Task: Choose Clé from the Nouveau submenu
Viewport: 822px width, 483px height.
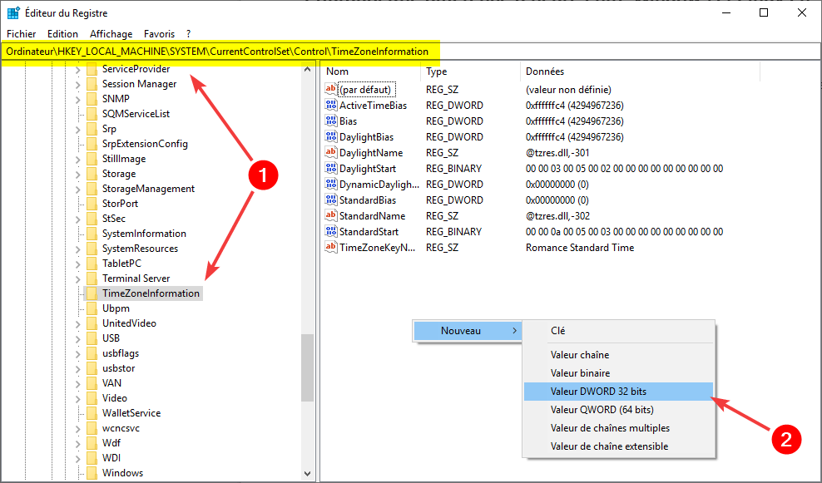Action: pos(619,331)
